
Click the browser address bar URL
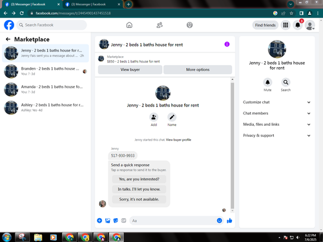73,14
